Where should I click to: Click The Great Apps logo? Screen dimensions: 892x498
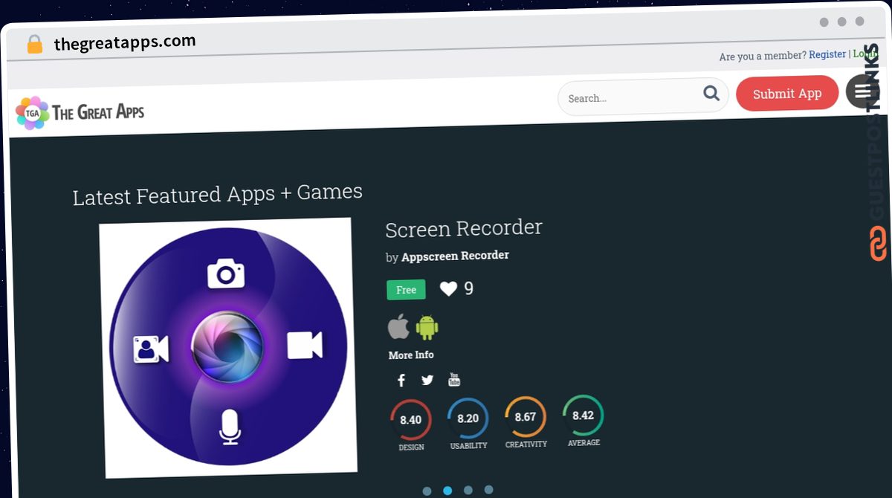[x=80, y=113]
